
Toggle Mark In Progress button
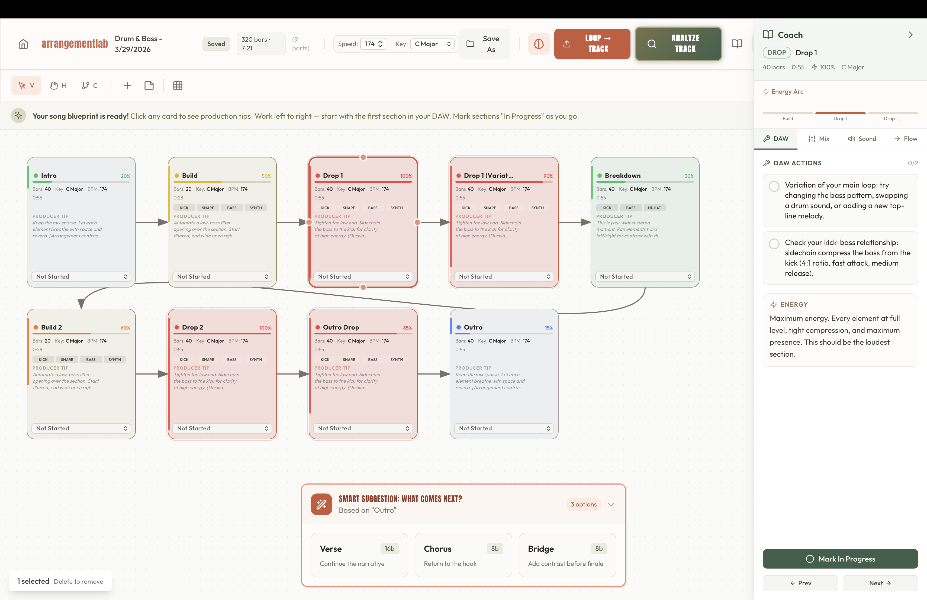840,559
